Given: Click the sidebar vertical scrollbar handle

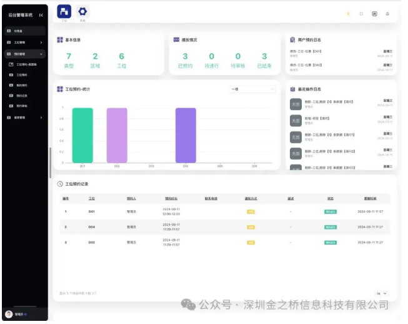Looking at the screenshot, I should 50,163.
